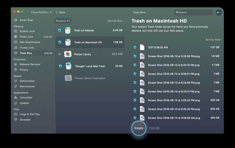
Task: Click PNG icon of Screen Shot 9.58.56 AM
Action: coord(142,118)
